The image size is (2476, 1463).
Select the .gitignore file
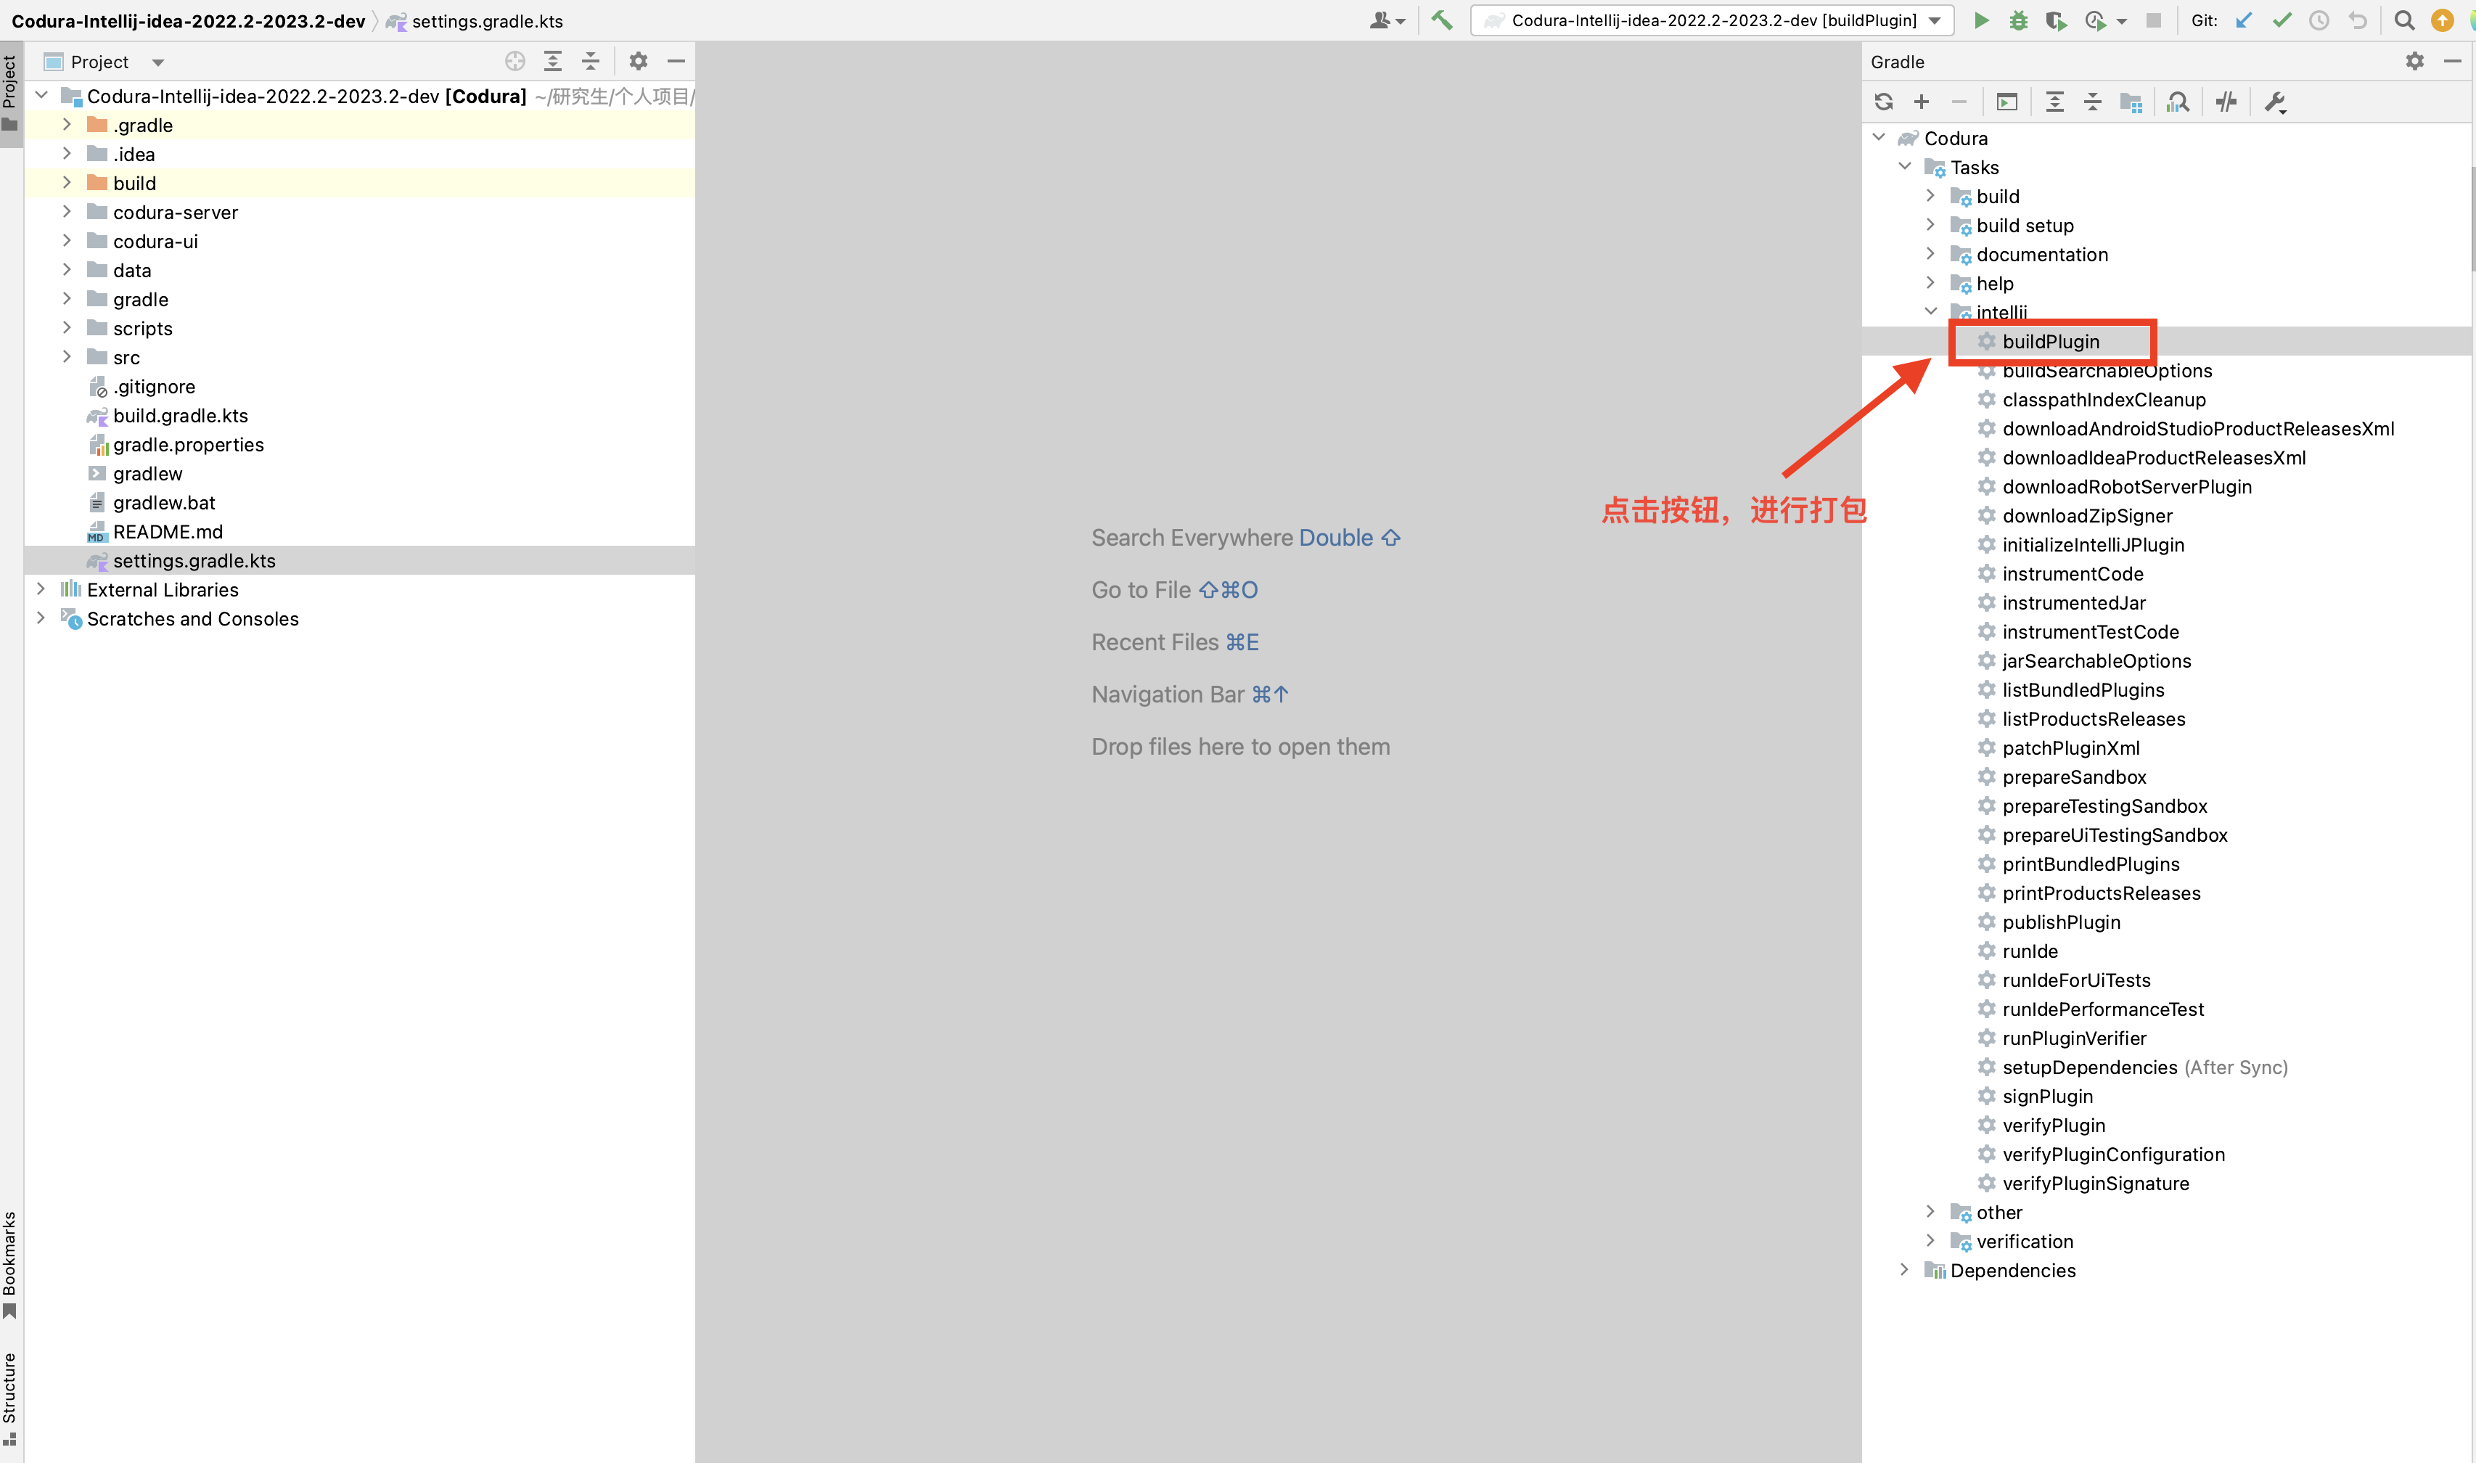[x=154, y=387]
